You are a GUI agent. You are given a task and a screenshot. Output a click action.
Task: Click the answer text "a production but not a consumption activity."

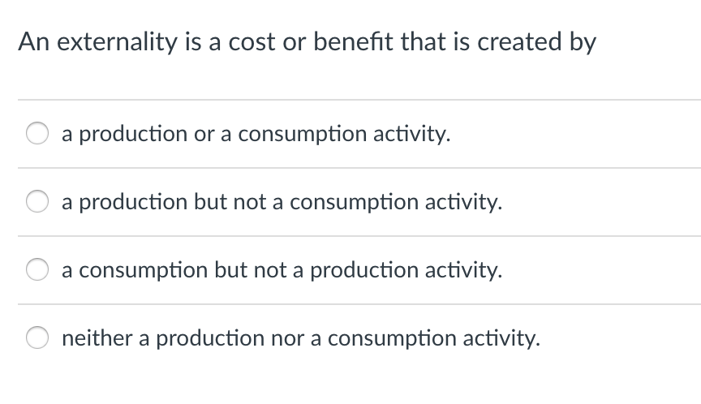(282, 202)
